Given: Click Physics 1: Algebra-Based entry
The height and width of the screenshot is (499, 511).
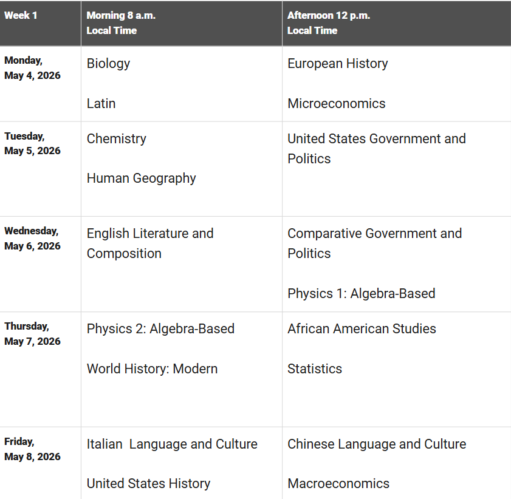Looking at the screenshot, I should coord(361,293).
